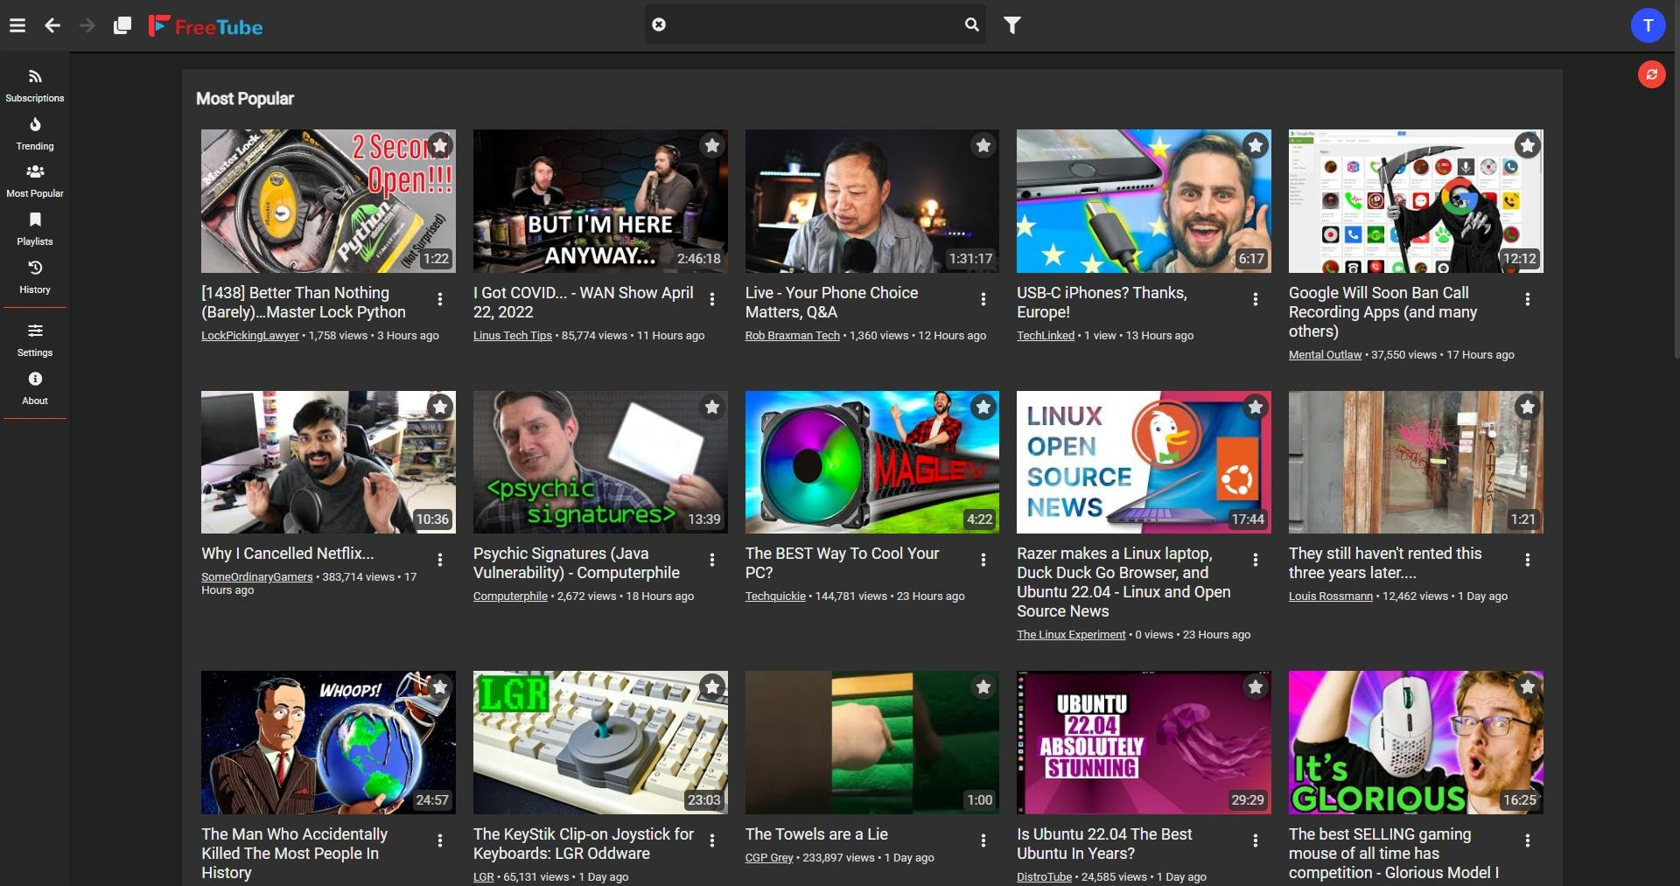
Task: Open three-dot menu for Google call recording video
Action: (x=1528, y=299)
